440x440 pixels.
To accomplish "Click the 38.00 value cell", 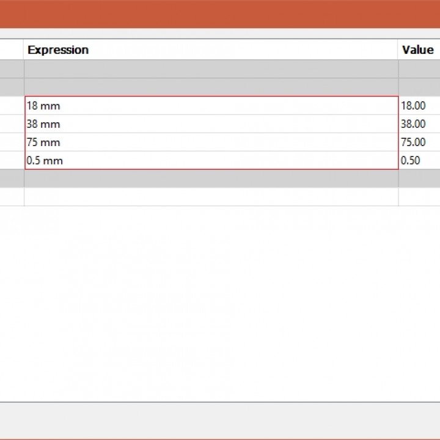I will coord(419,124).
